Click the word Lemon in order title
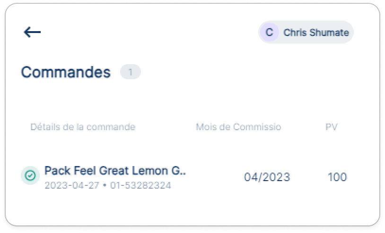Viewport: 385px width, 233px height. point(150,171)
